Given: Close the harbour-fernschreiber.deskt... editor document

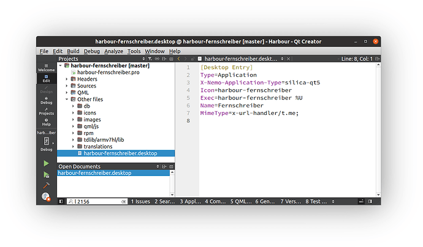Looking at the screenshot, I should tap(288, 59).
